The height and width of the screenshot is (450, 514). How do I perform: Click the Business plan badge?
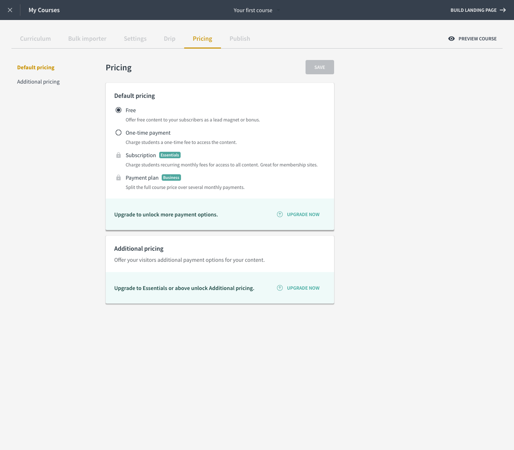(171, 177)
